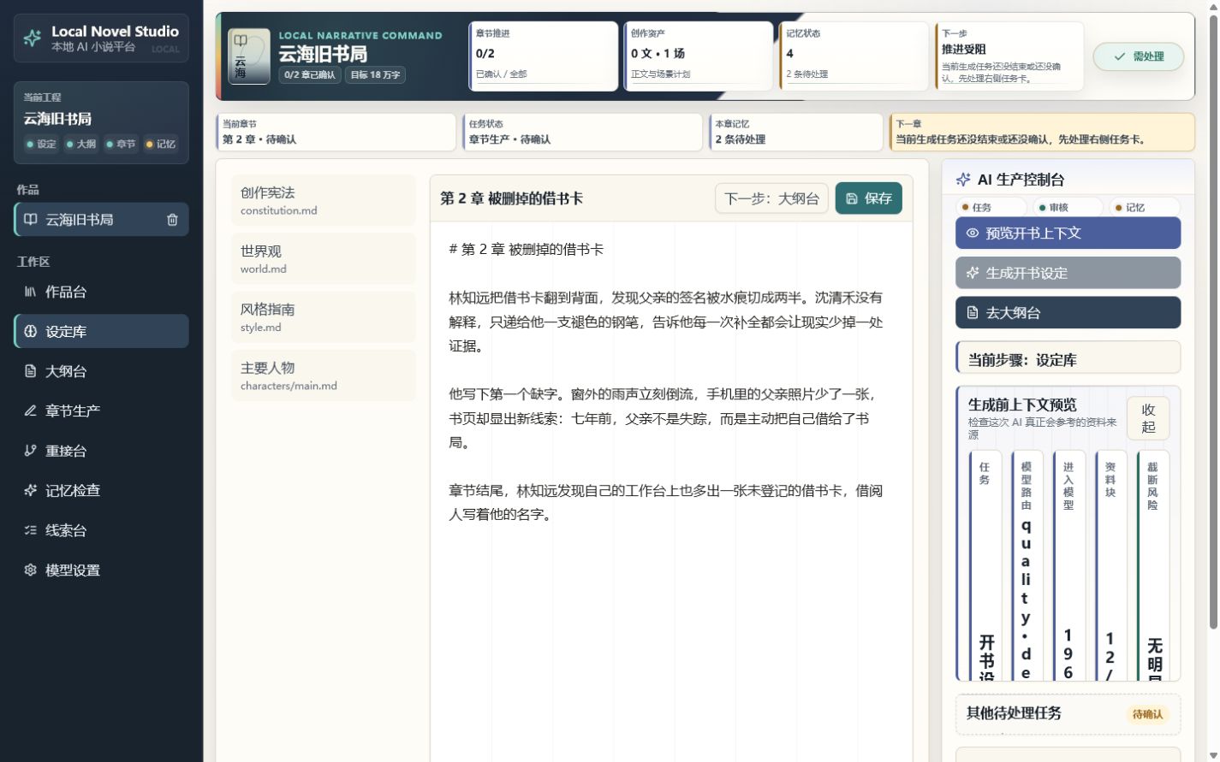The image size is (1220, 762).
Task: Click the 下一步 推进受阻 card
Action: pos(1009,56)
